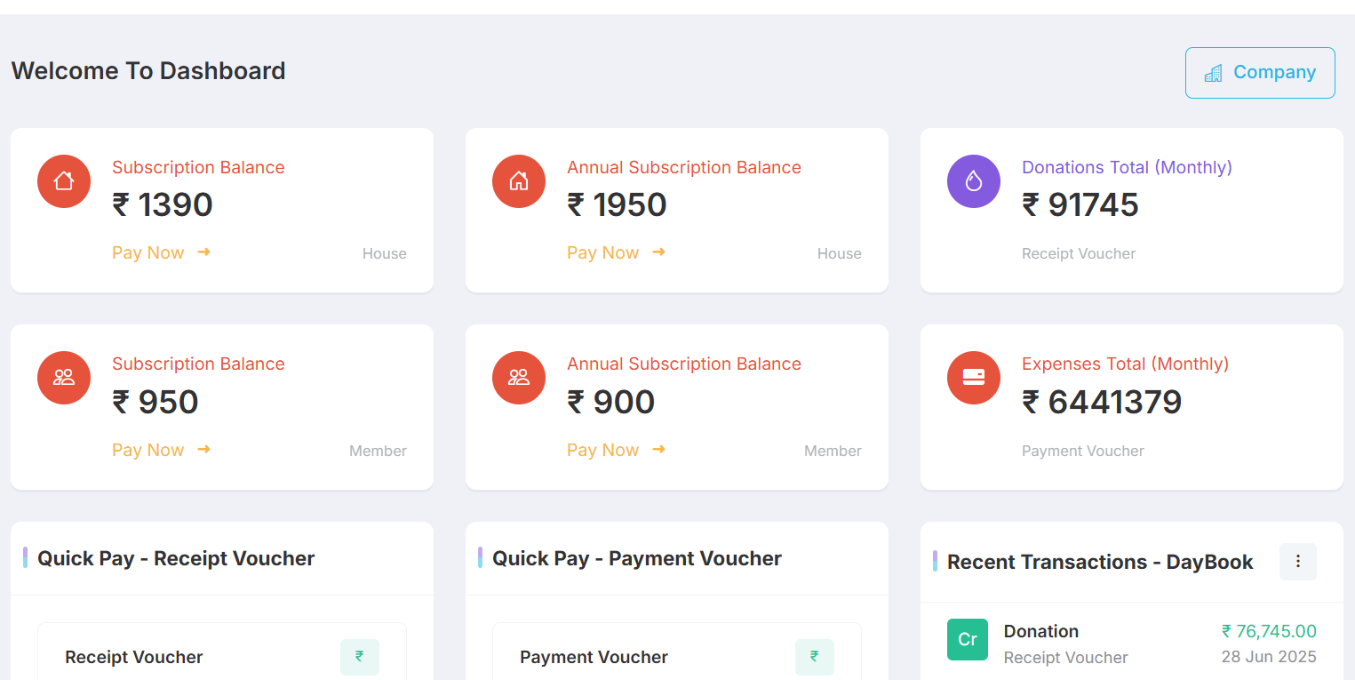This screenshot has height=680, width=1355.
Task: Open the Payment Voucher quick pay item
Action: point(594,658)
